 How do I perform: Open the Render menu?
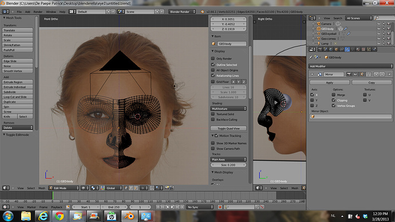coord(38,12)
